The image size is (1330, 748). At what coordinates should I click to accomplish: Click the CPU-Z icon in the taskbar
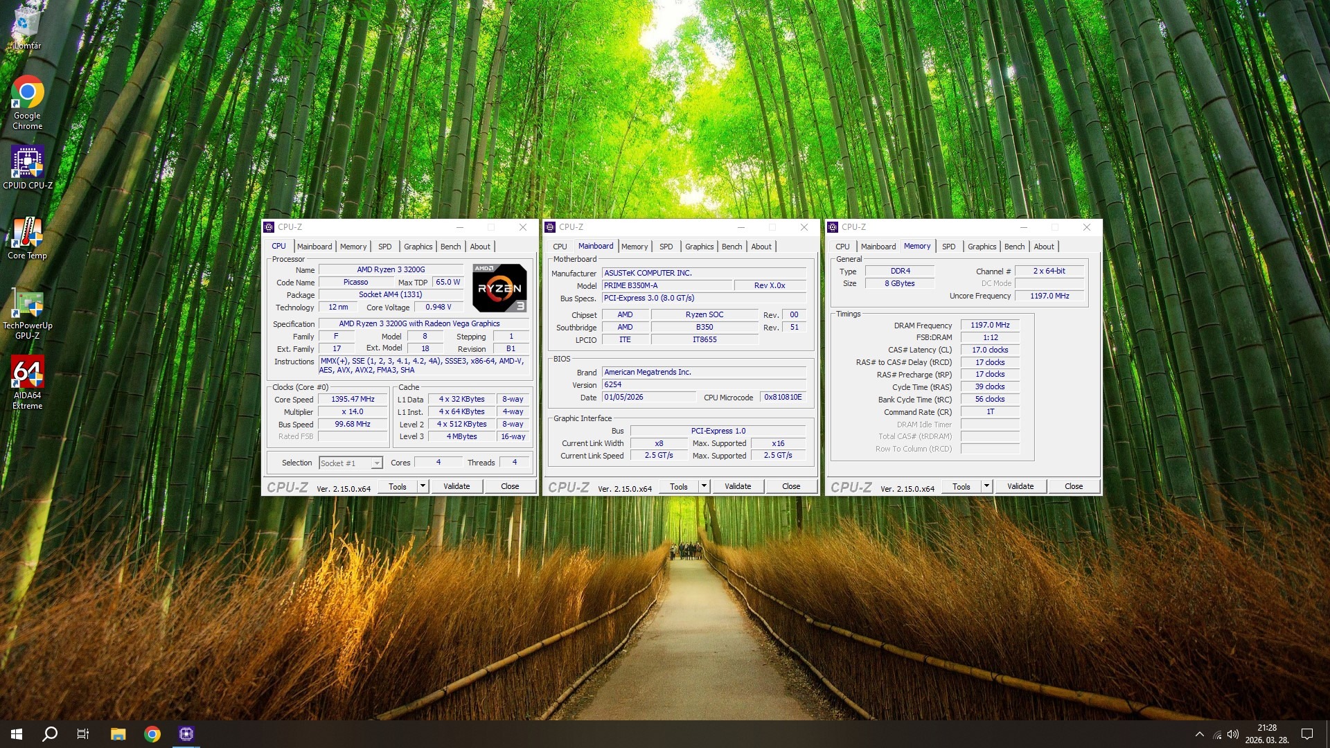pos(186,734)
